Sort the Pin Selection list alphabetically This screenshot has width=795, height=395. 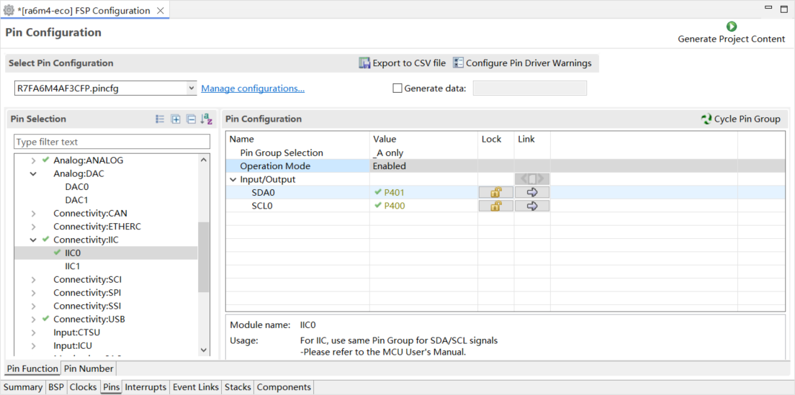click(207, 119)
